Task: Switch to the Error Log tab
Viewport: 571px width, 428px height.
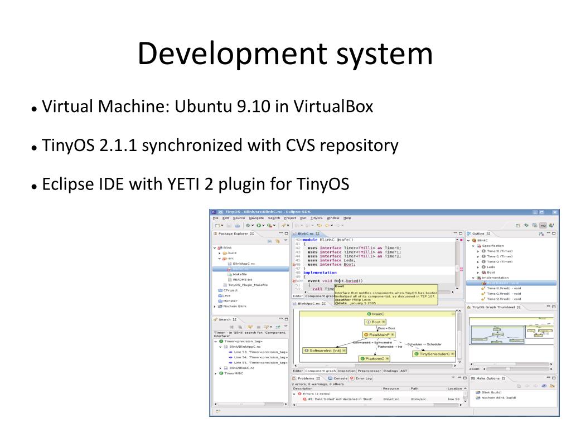Action: [361, 378]
